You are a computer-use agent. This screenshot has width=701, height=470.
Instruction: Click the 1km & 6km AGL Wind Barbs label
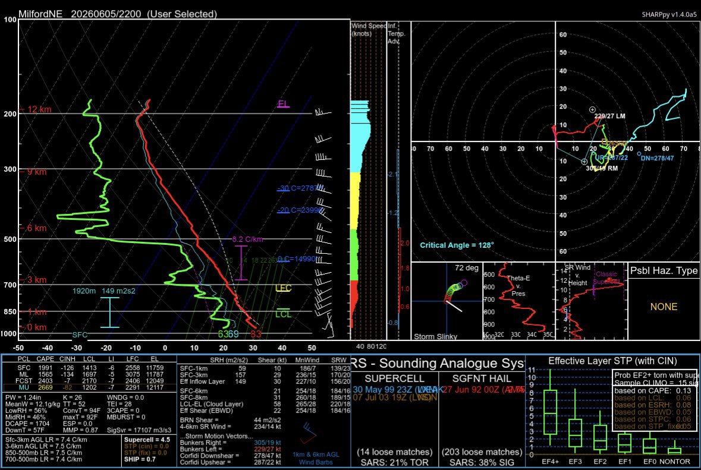click(x=316, y=458)
